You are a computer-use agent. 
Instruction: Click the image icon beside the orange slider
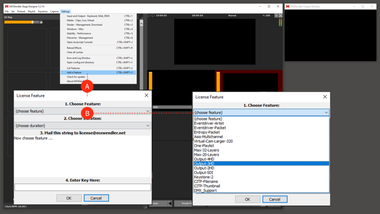coord(41,22)
